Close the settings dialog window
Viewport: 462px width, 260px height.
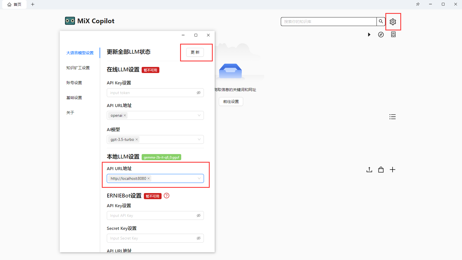[208, 35]
